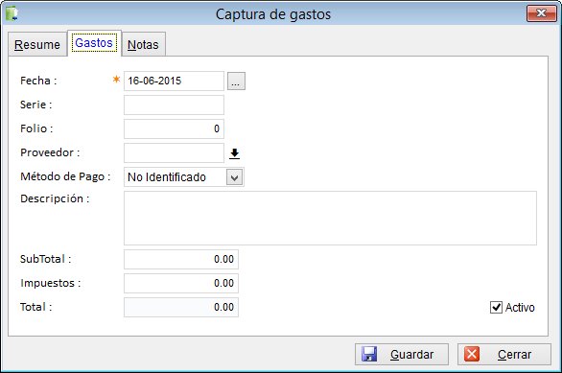Expand the Método de Pago dropdown
562x373 pixels.
click(x=234, y=177)
